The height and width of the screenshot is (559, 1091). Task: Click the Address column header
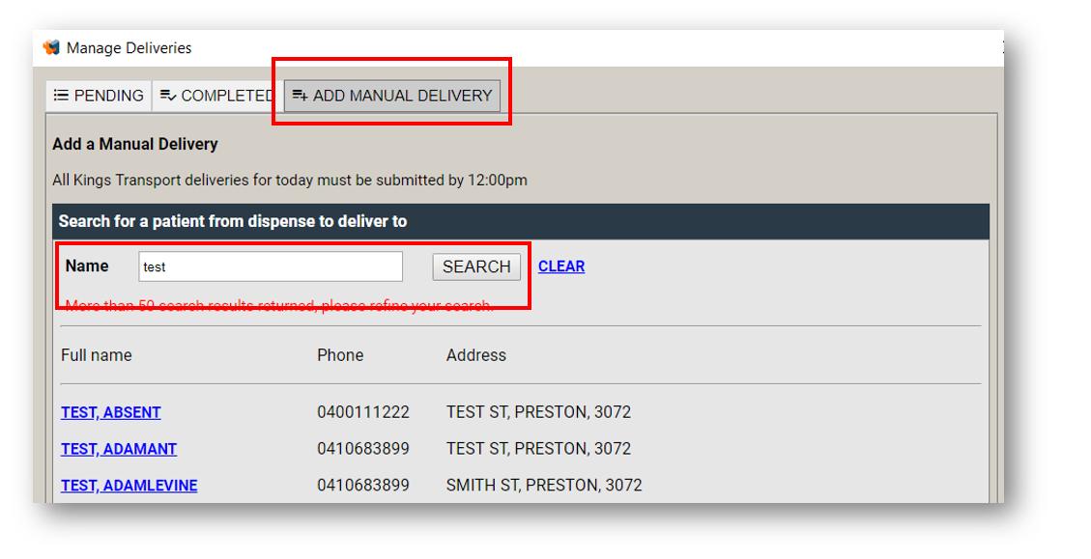[475, 355]
